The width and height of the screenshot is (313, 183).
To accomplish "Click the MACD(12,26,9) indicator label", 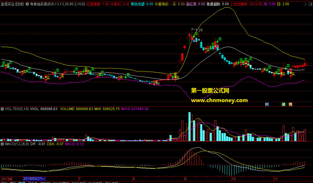I will pos(17,144).
